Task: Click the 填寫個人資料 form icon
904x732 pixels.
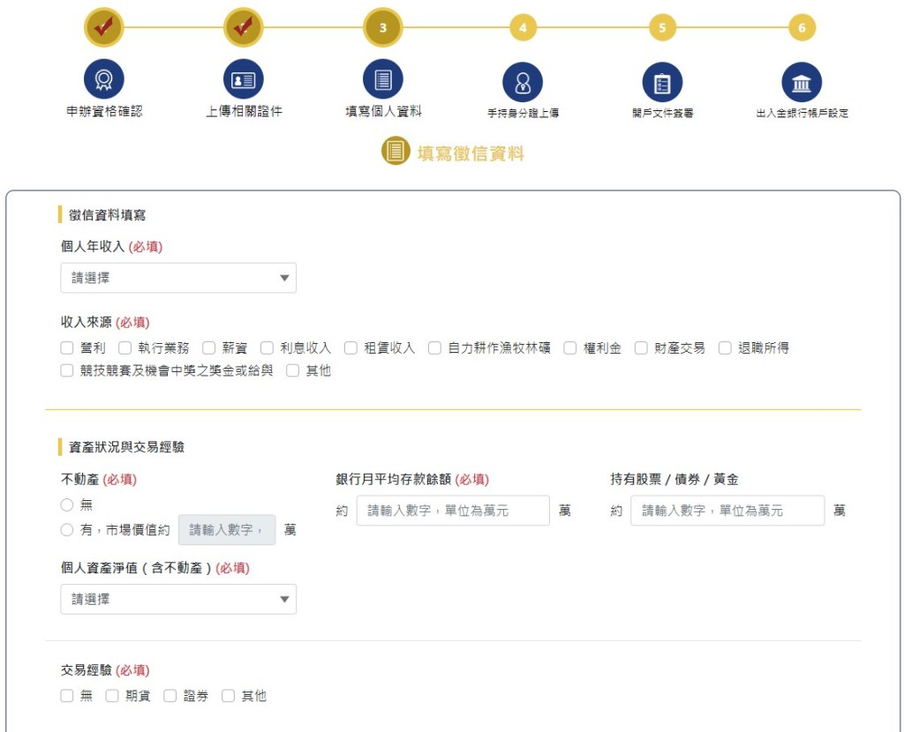Action: [x=383, y=80]
